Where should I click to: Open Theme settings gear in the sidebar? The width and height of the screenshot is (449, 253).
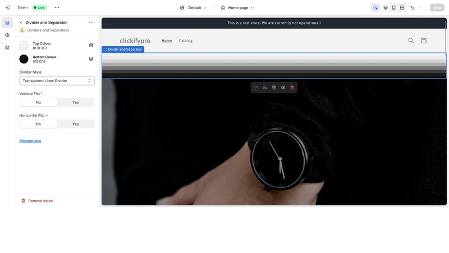coord(7,35)
